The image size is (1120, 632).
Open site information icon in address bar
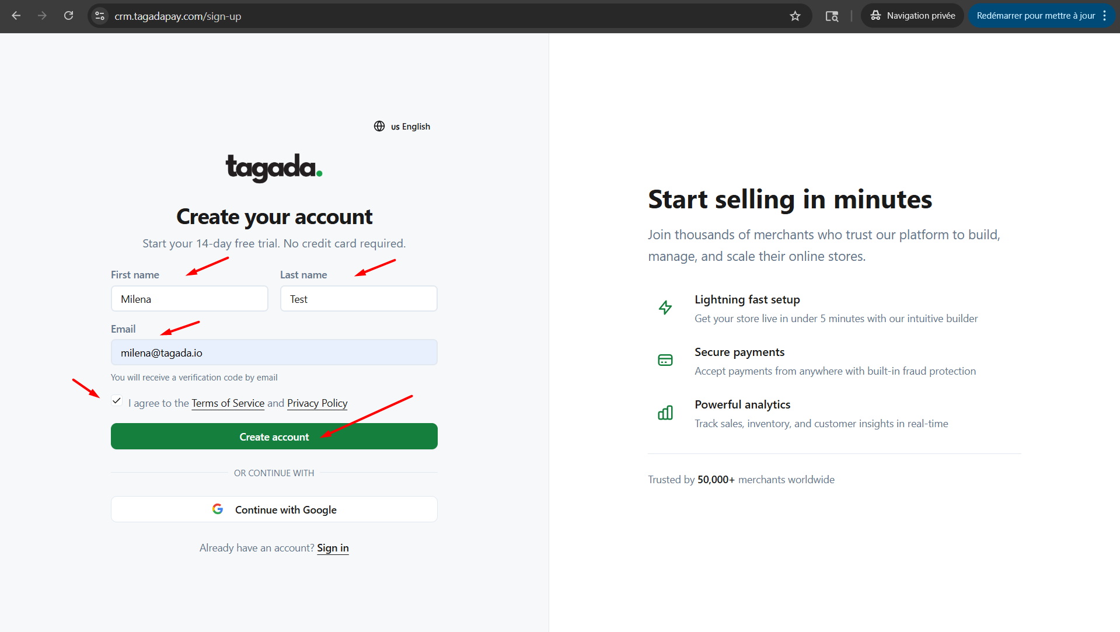coord(100,16)
